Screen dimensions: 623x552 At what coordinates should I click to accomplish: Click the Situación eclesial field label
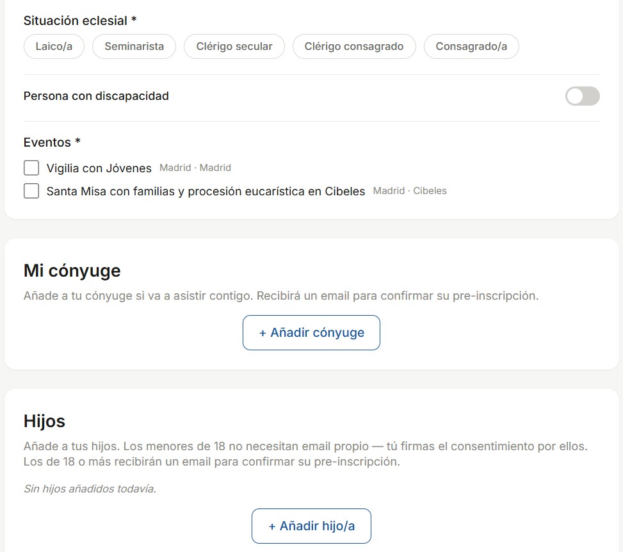[80, 20]
